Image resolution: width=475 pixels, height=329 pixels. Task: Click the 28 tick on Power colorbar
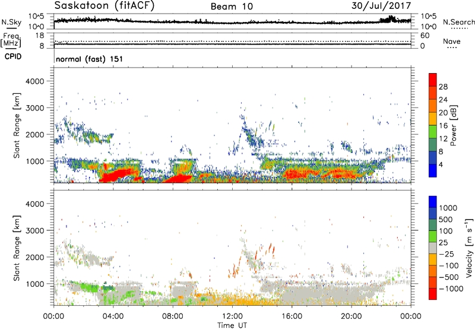pos(443,87)
